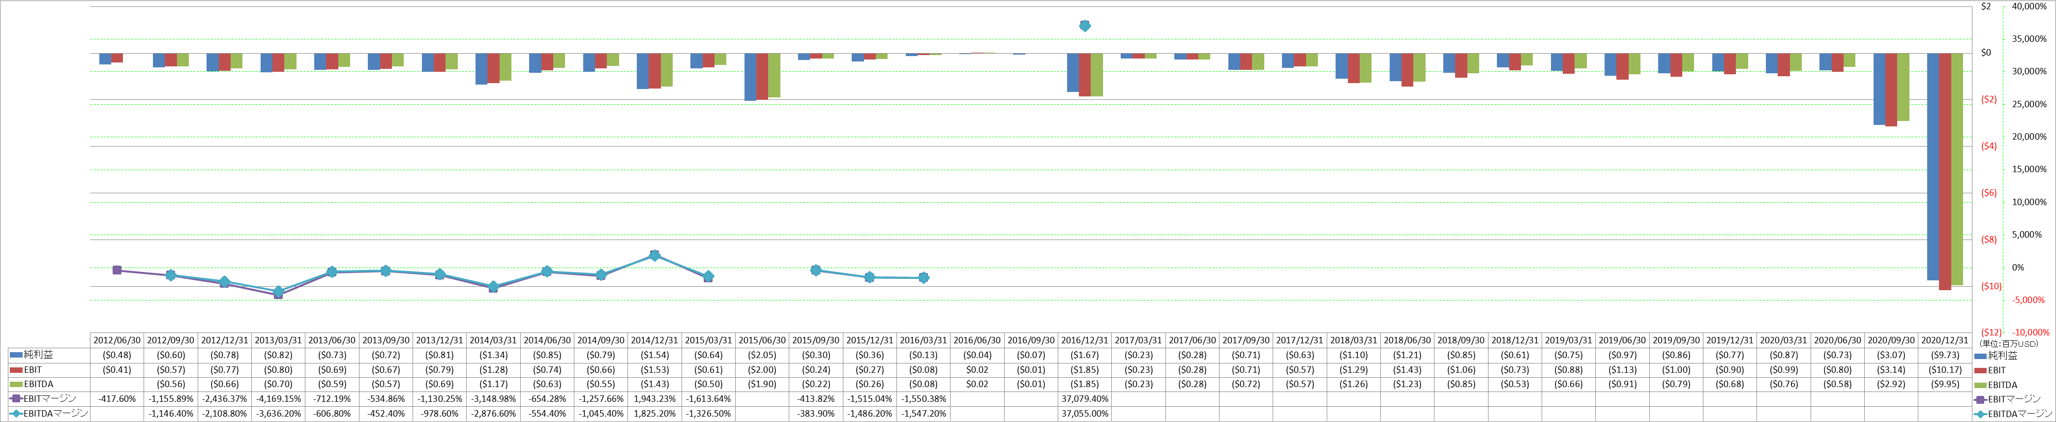Select EBIT cell $0.02 for 2016/06/30
The image size is (2056, 422).
(978, 370)
